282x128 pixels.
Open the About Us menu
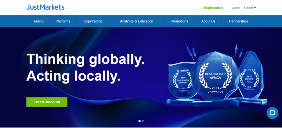(208, 21)
